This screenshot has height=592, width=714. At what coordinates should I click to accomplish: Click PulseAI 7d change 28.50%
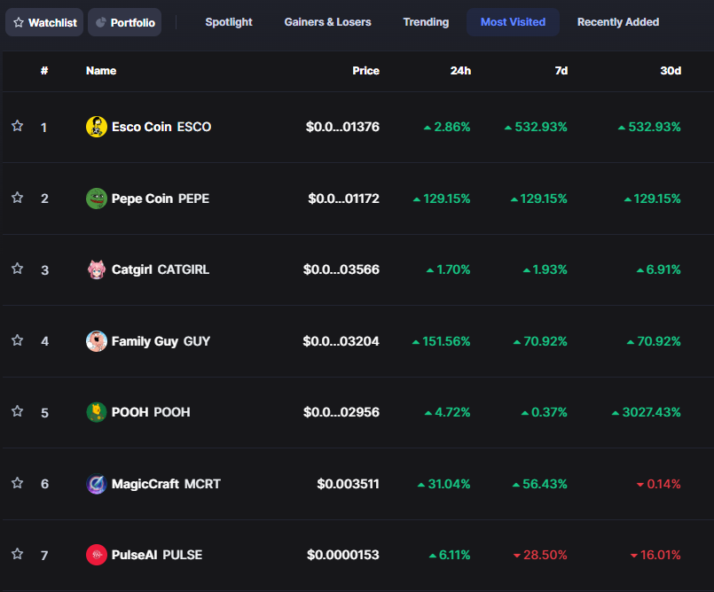[540, 555]
